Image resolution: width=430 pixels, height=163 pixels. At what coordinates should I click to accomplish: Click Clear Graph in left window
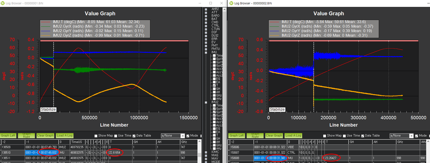[x=45, y=136]
